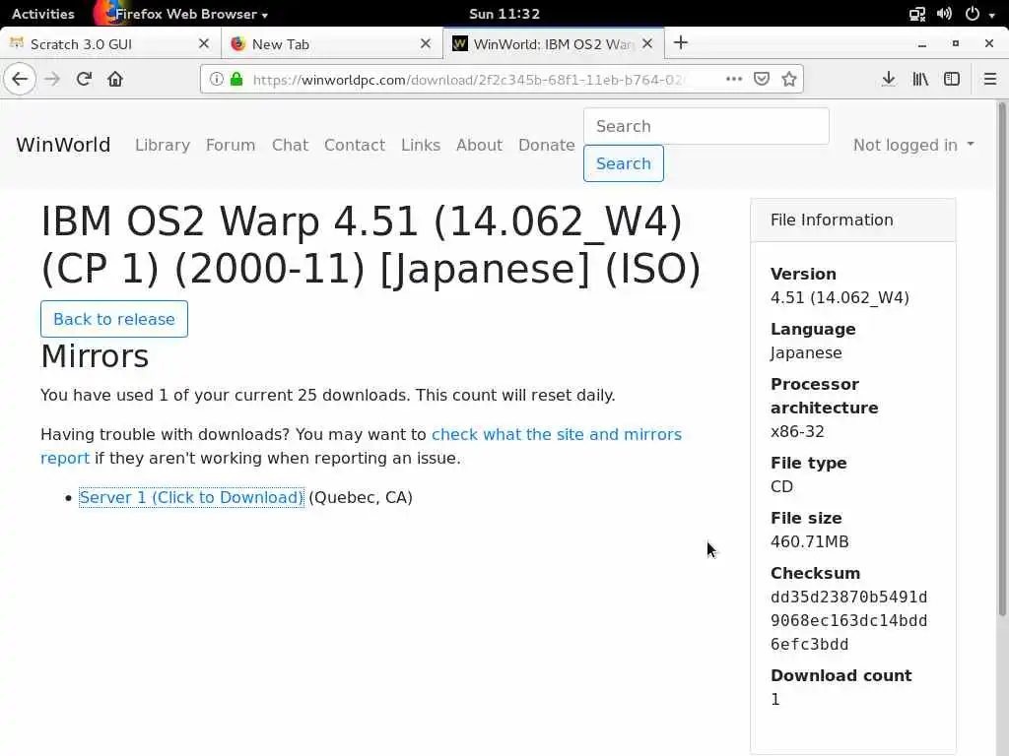Click the version value 4.51 (14.062_W4)

[840, 297]
